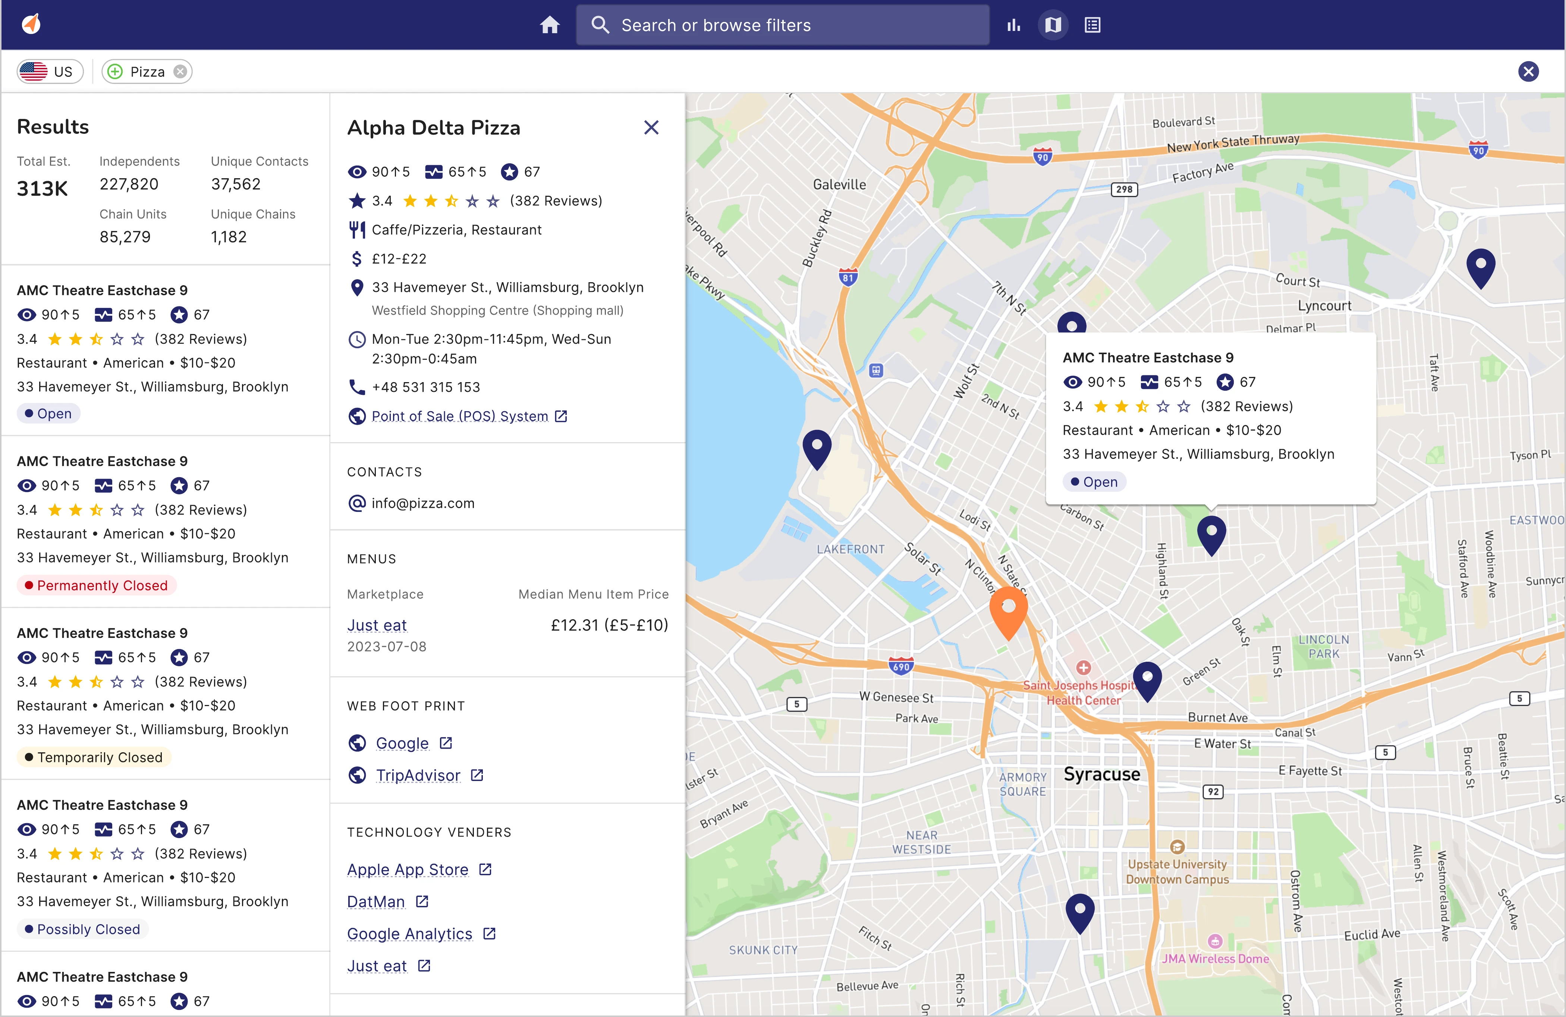Open the bar chart view icon
The height and width of the screenshot is (1017, 1566).
pos(1014,25)
